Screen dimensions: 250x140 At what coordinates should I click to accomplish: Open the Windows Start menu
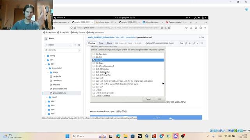[x=68, y=136]
